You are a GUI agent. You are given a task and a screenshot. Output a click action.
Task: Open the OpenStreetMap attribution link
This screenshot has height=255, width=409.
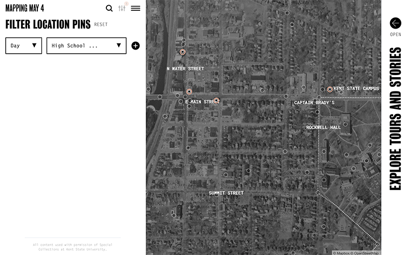[x=365, y=252]
